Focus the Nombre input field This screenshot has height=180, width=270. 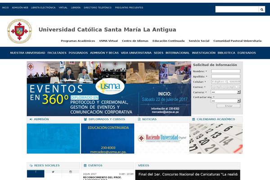pos(225,71)
